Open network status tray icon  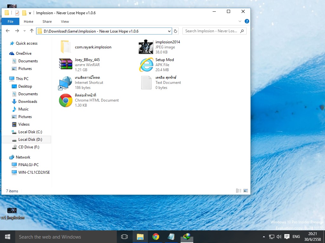(272, 237)
